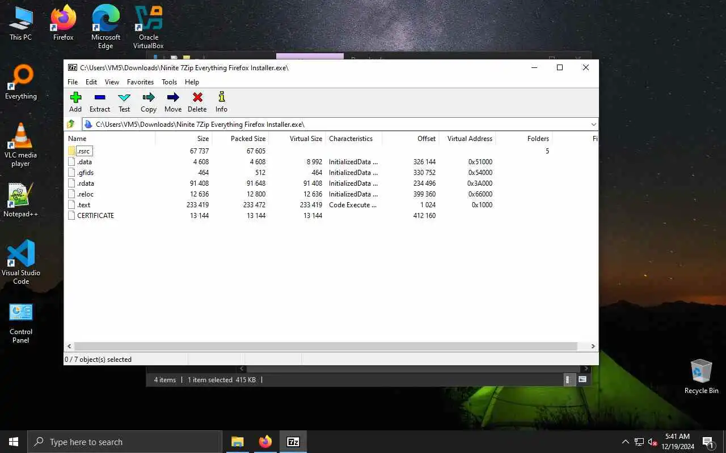This screenshot has height=453, width=726.
Task: Sort by the Offset column header
Action: (410, 138)
